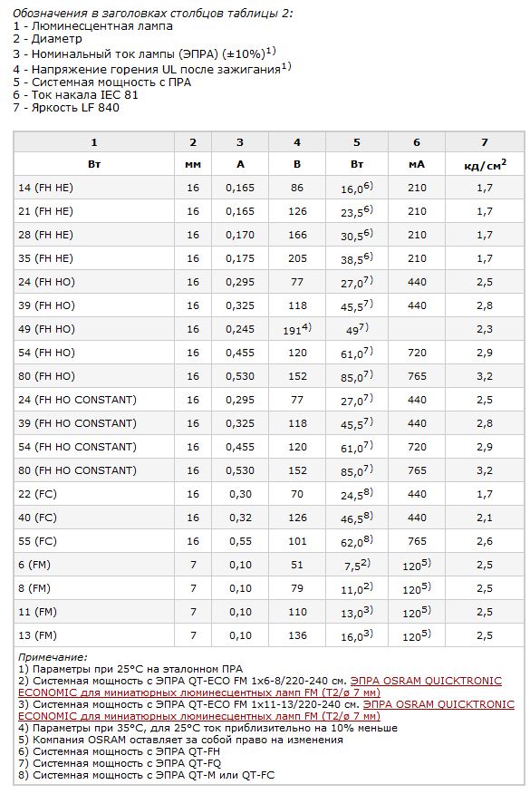Click the 191 voltage value with footnote 4
The width and height of the screenshot is (530, 794).
297,329
